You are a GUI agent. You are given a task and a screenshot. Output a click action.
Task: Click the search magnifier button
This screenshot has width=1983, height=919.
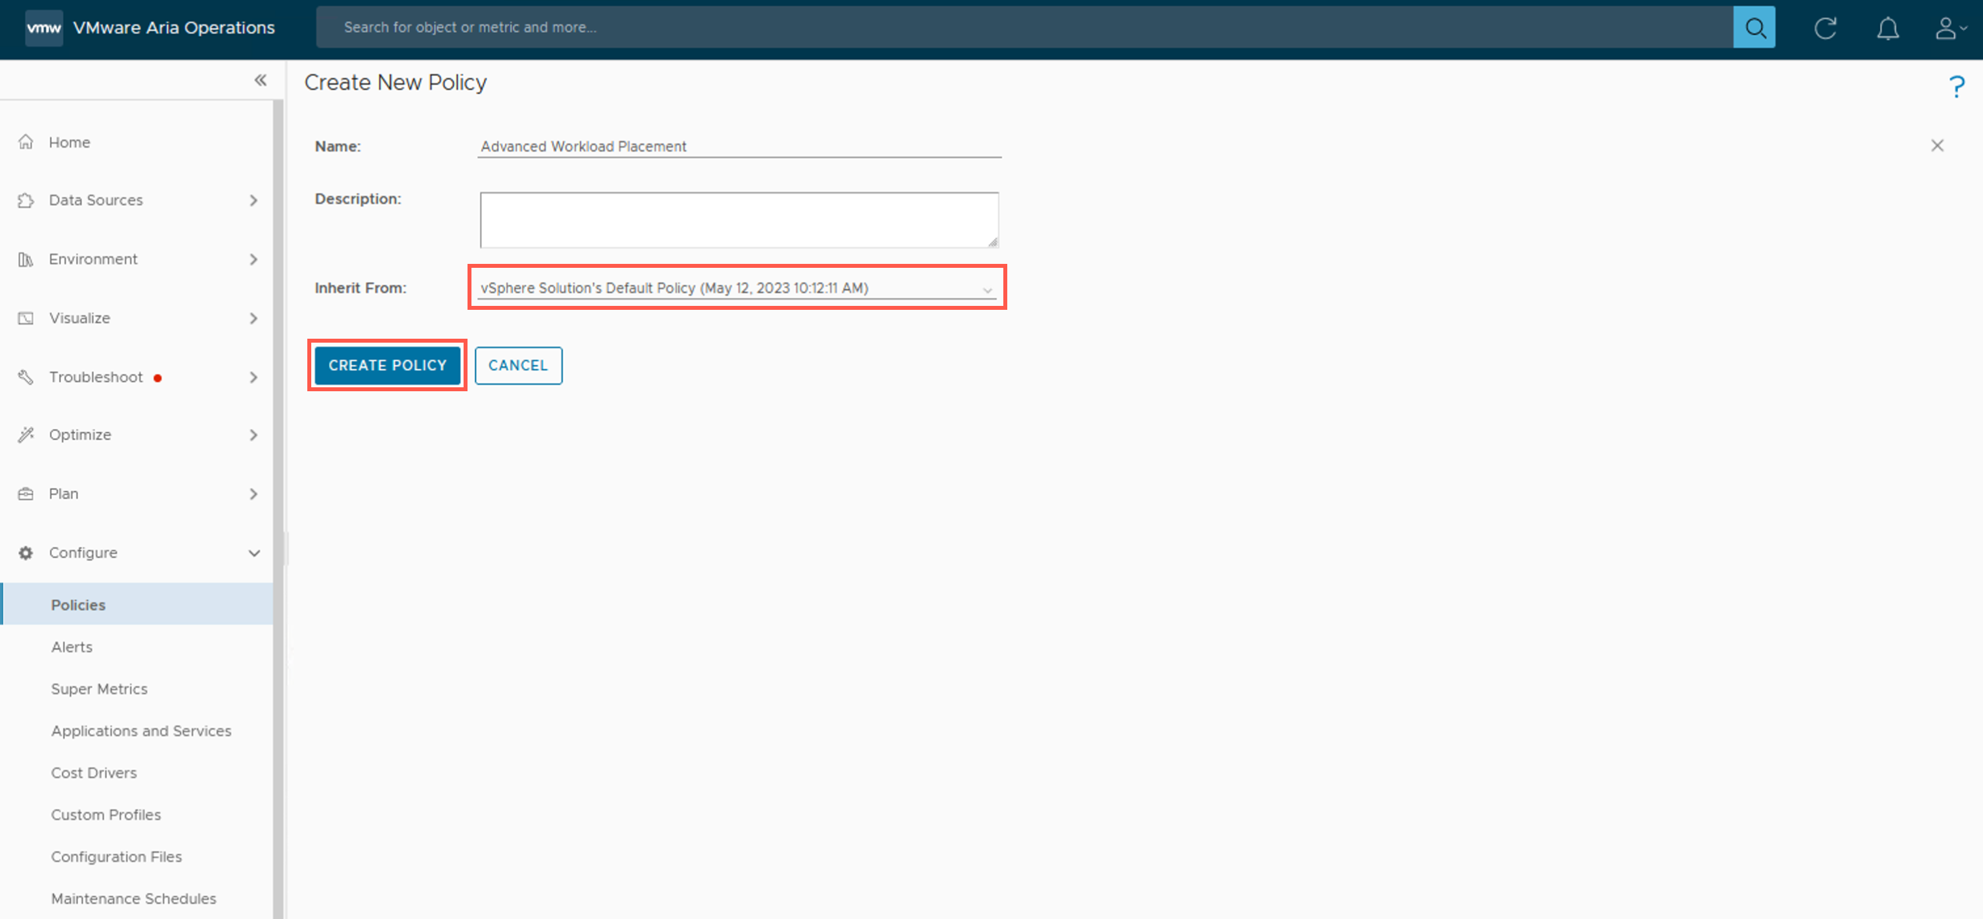1754,28
